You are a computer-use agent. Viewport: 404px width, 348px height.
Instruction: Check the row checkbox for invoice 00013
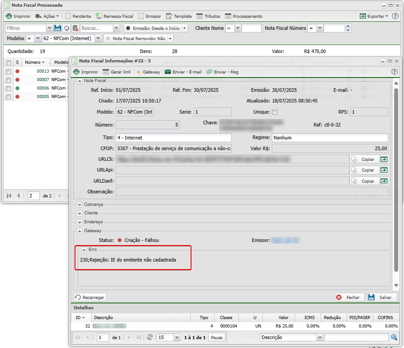pos(8,71)
